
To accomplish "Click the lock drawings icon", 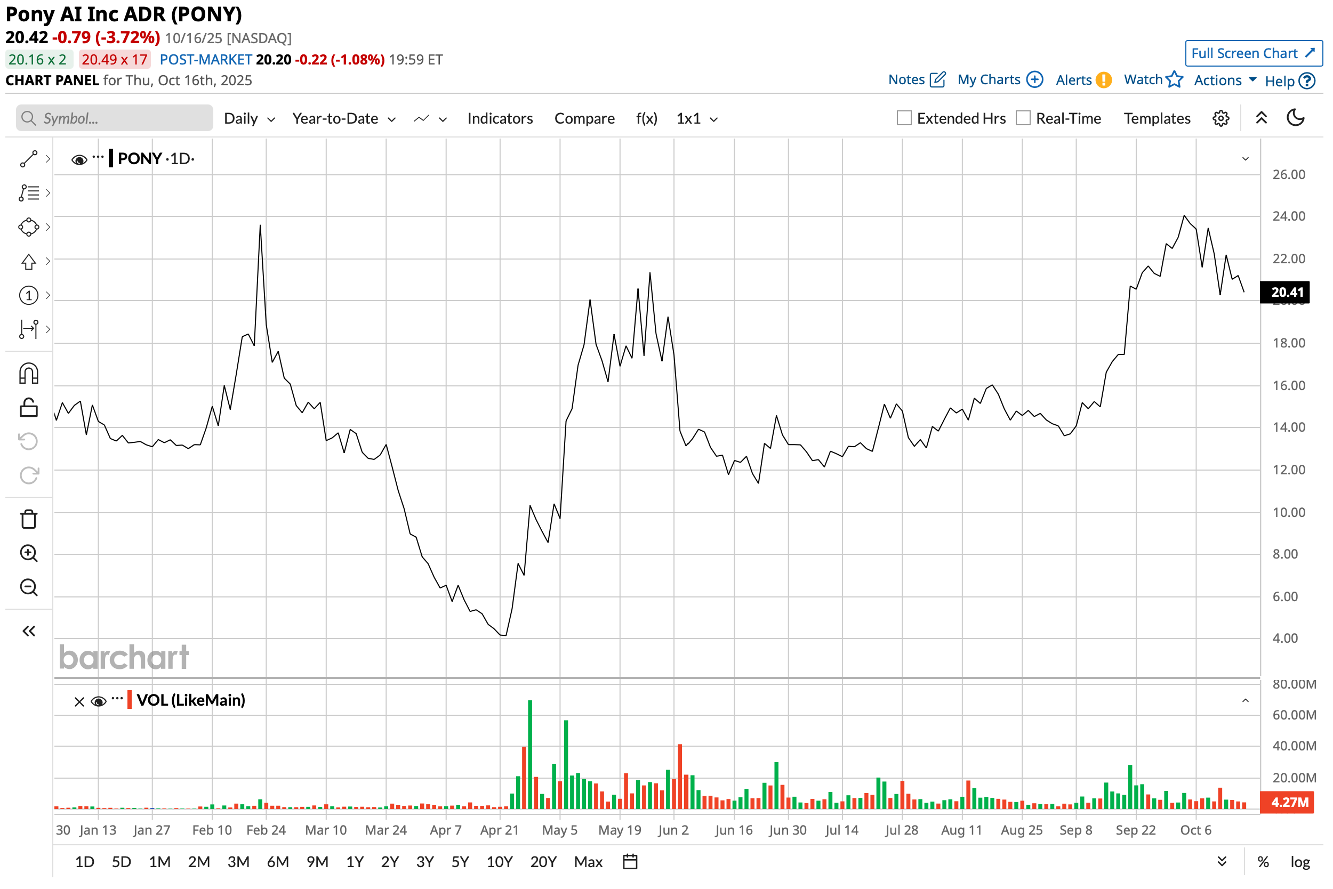I will coord(28,408).
